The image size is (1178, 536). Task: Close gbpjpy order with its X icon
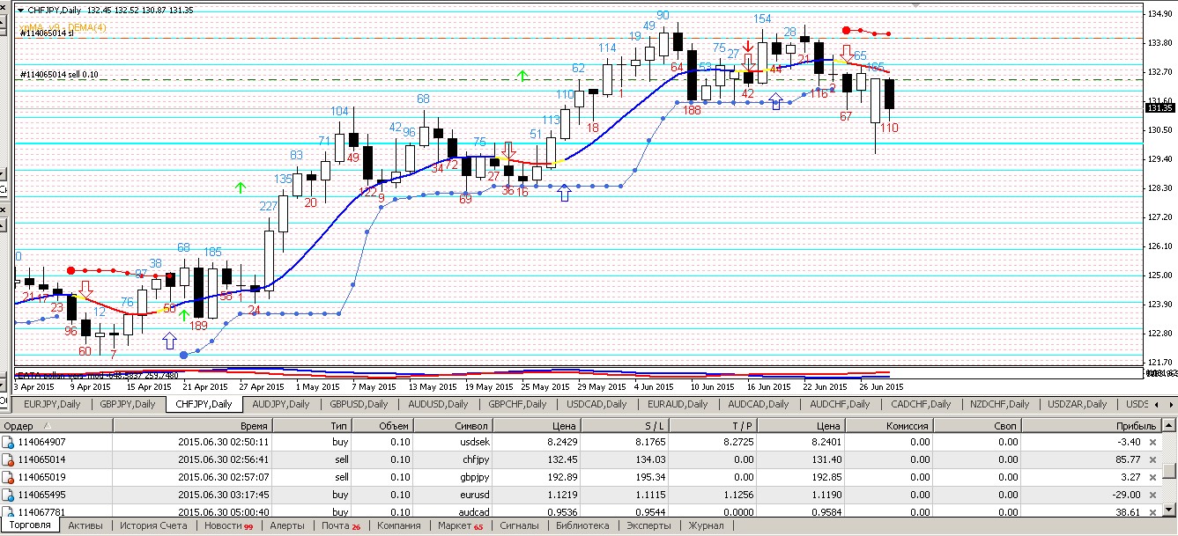click(x=1152, y=477)
